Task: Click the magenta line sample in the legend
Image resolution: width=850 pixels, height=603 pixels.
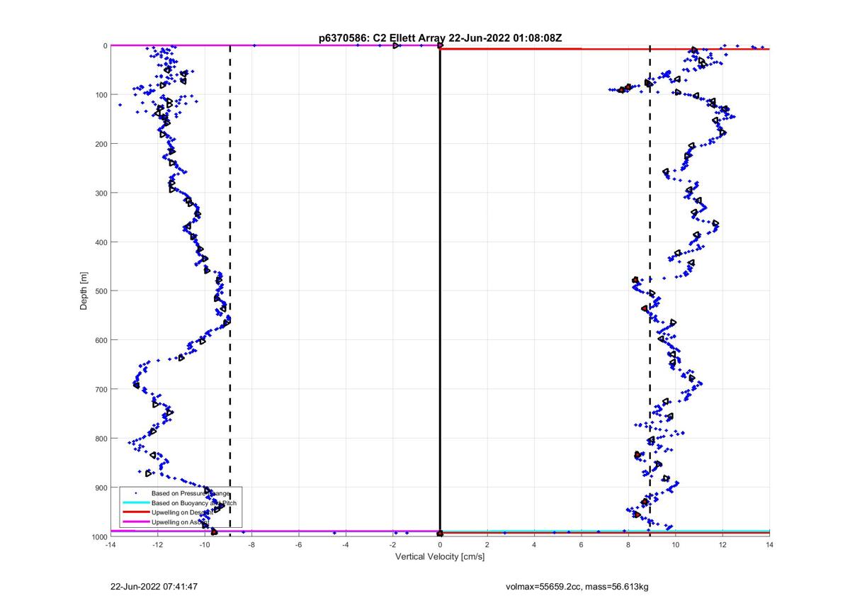Action: pyautogui.click(x=135, y=521)
